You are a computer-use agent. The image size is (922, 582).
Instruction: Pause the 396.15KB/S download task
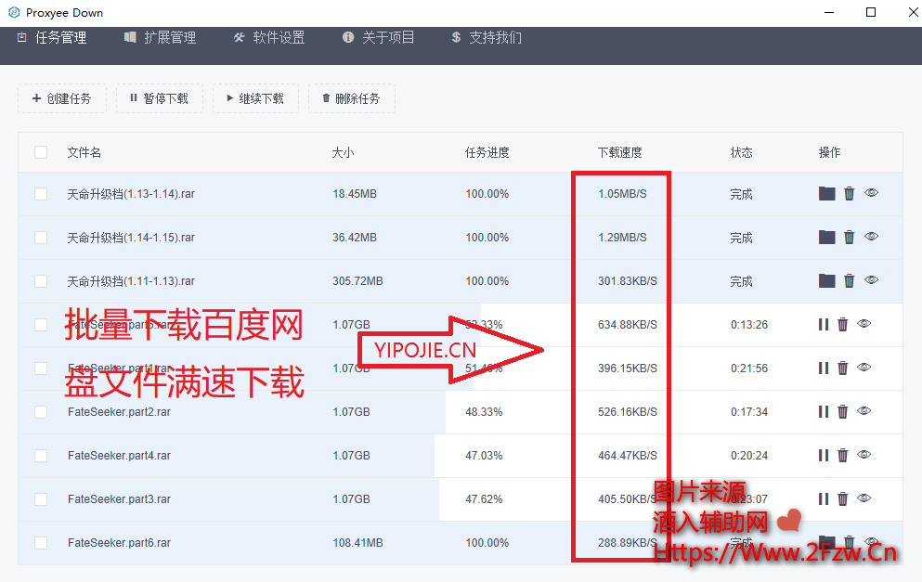[x=823, y=368]
